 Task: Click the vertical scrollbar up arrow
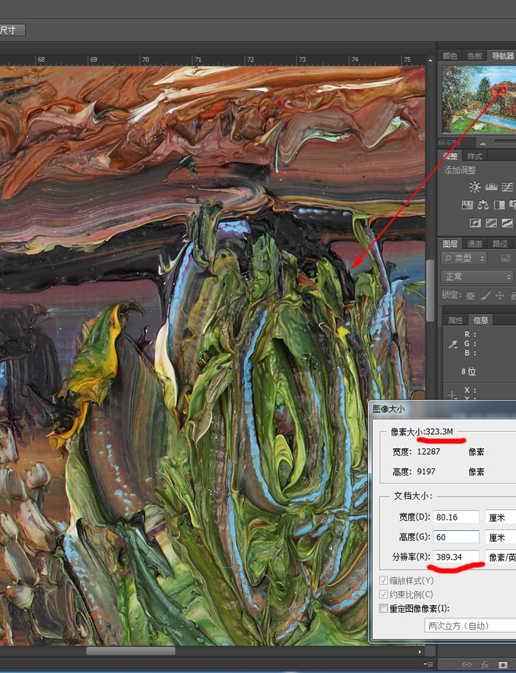point(430,60)
